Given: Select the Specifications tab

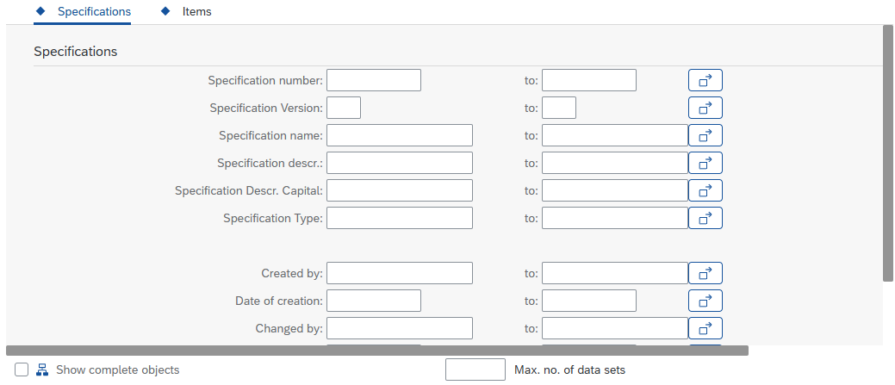Looking at the screenshot, I should (x=94, y=12).
